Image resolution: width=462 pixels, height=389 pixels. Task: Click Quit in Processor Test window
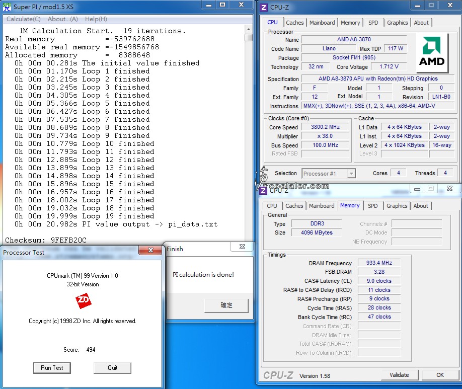[112, 368]
